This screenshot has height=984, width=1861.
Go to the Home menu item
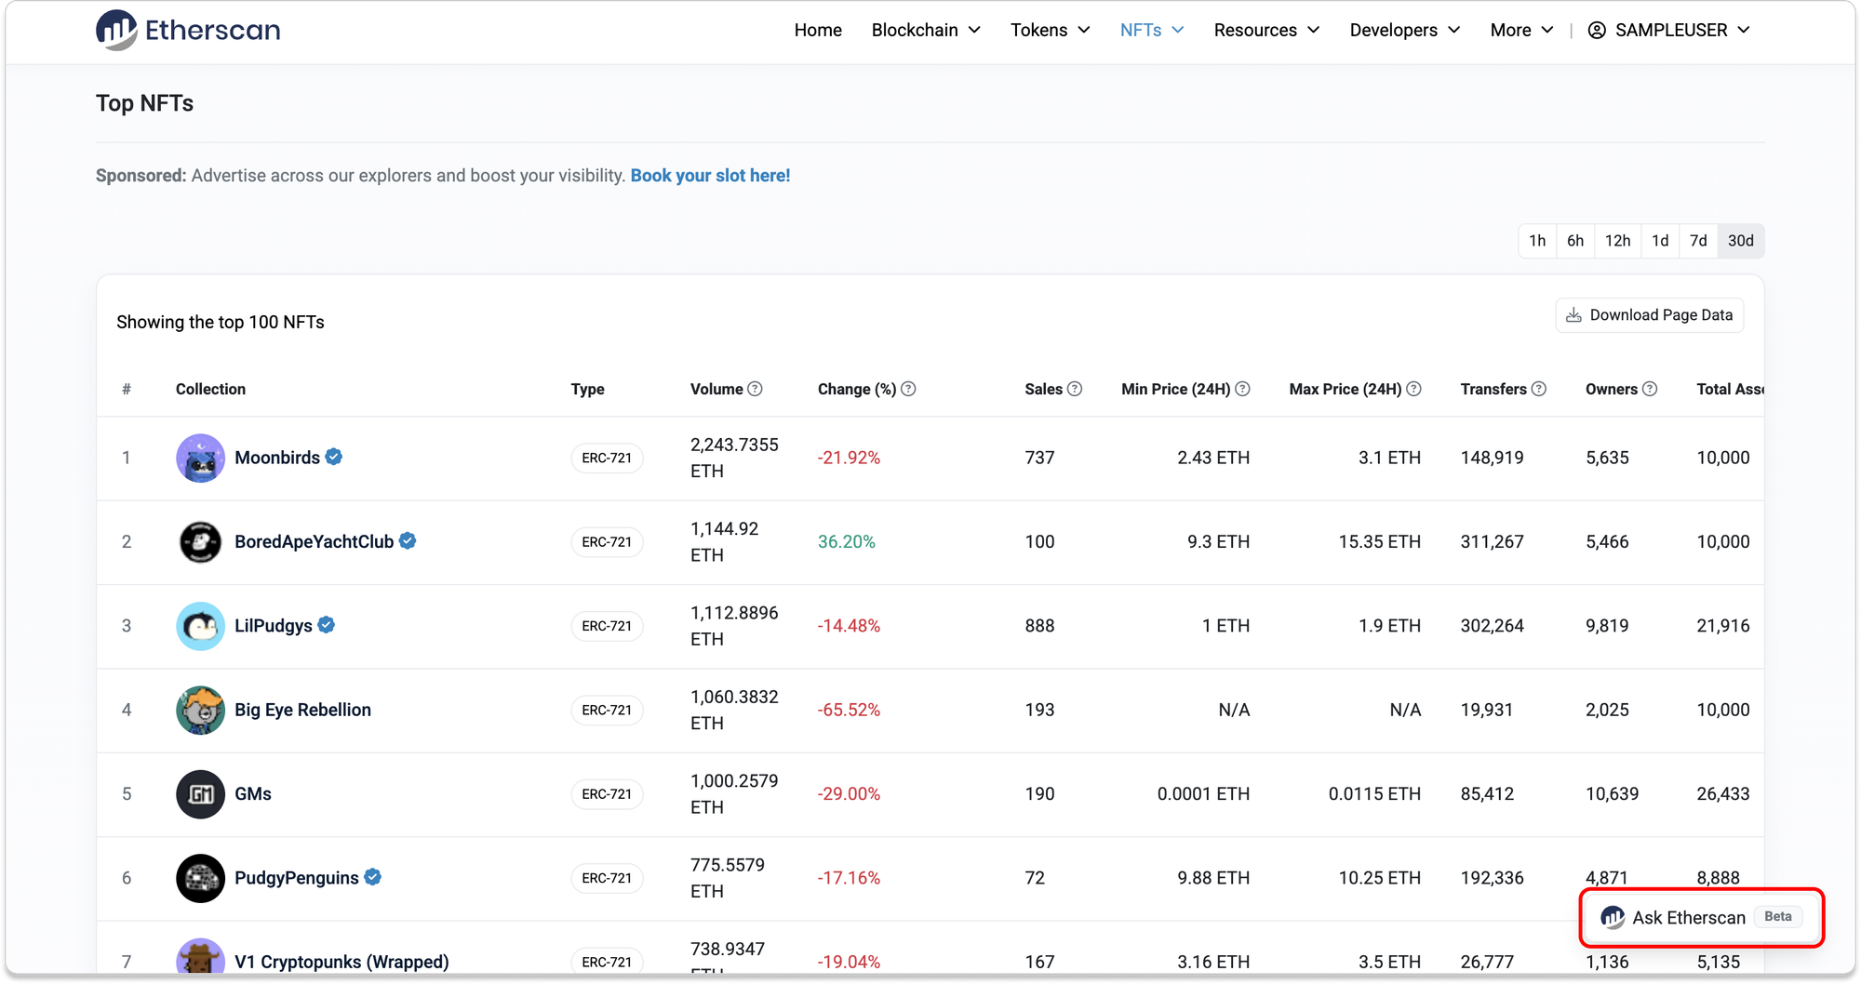[x=818, y=30]
